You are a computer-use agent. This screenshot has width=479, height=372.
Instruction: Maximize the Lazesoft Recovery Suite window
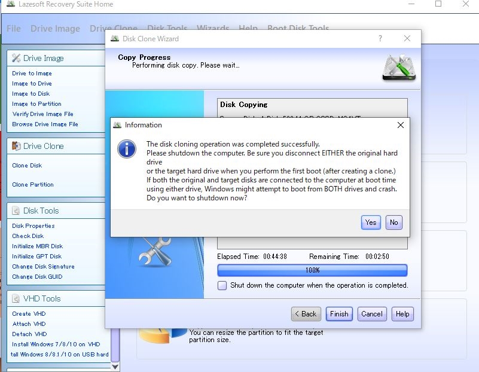pyautogui.click(x=438, y=4)
